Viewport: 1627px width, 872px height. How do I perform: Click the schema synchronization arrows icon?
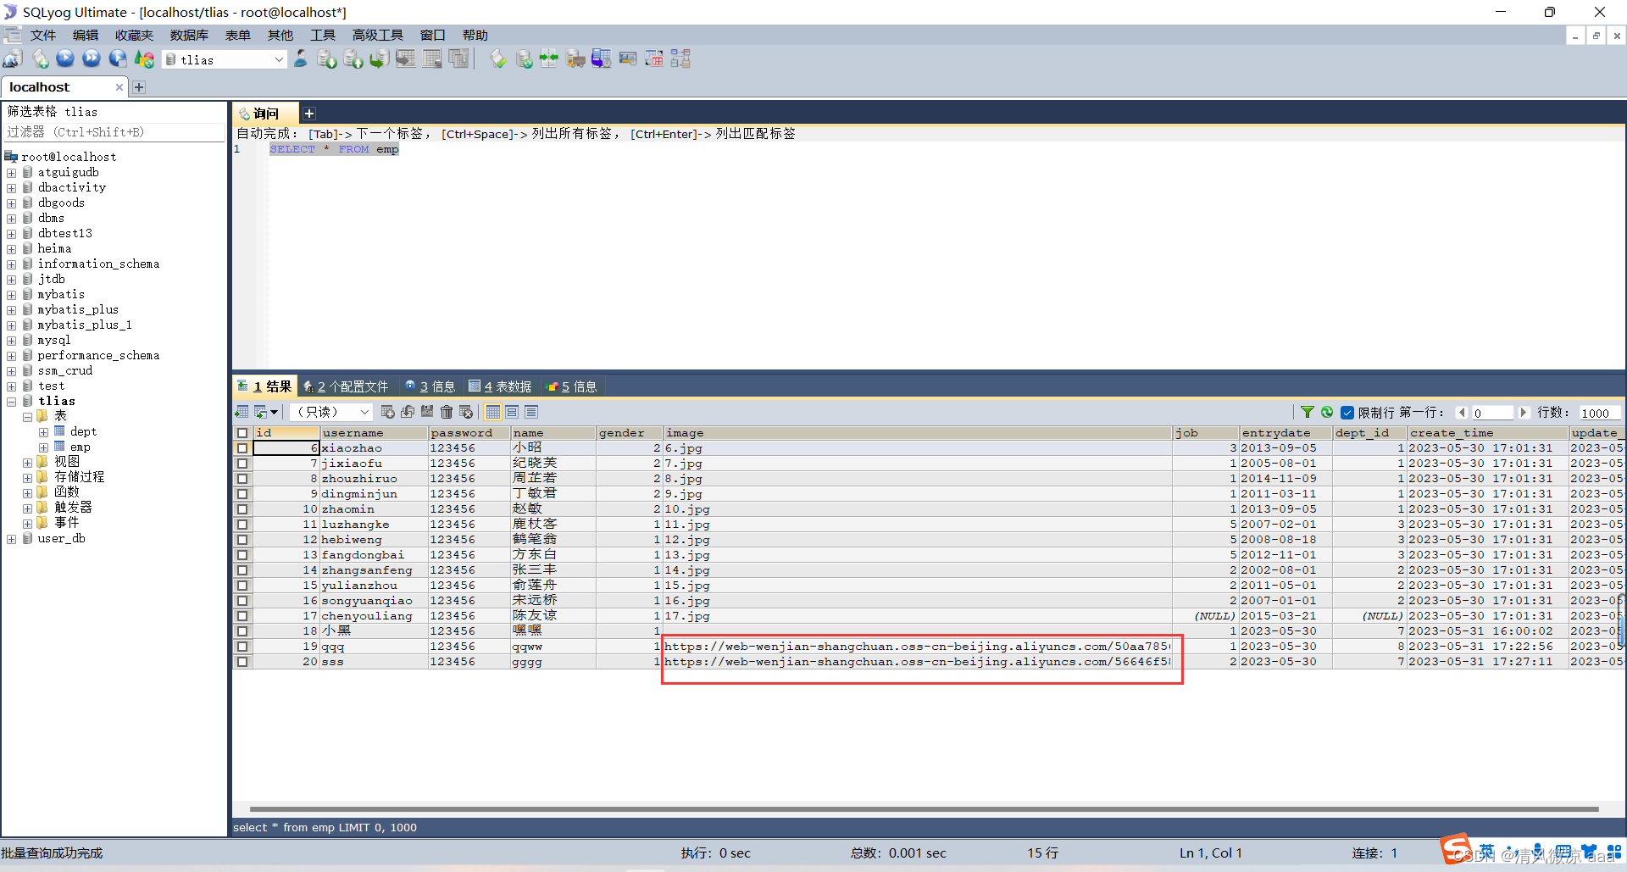pyautogui.click(x=549, y=59)
